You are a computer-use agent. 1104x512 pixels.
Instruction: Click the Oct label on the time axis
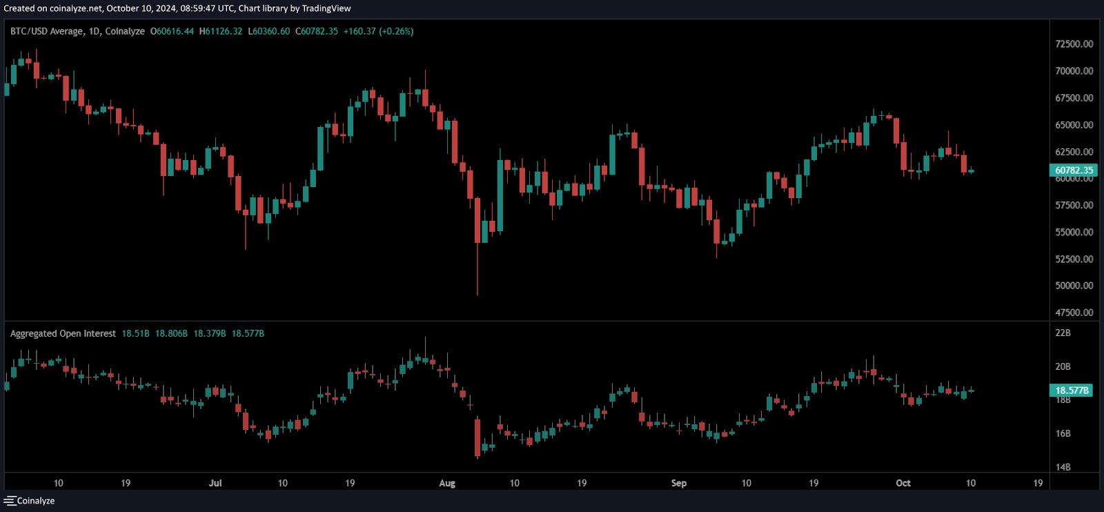coord(903,483)
